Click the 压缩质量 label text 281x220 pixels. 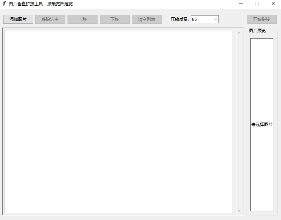tap(180, 19)
